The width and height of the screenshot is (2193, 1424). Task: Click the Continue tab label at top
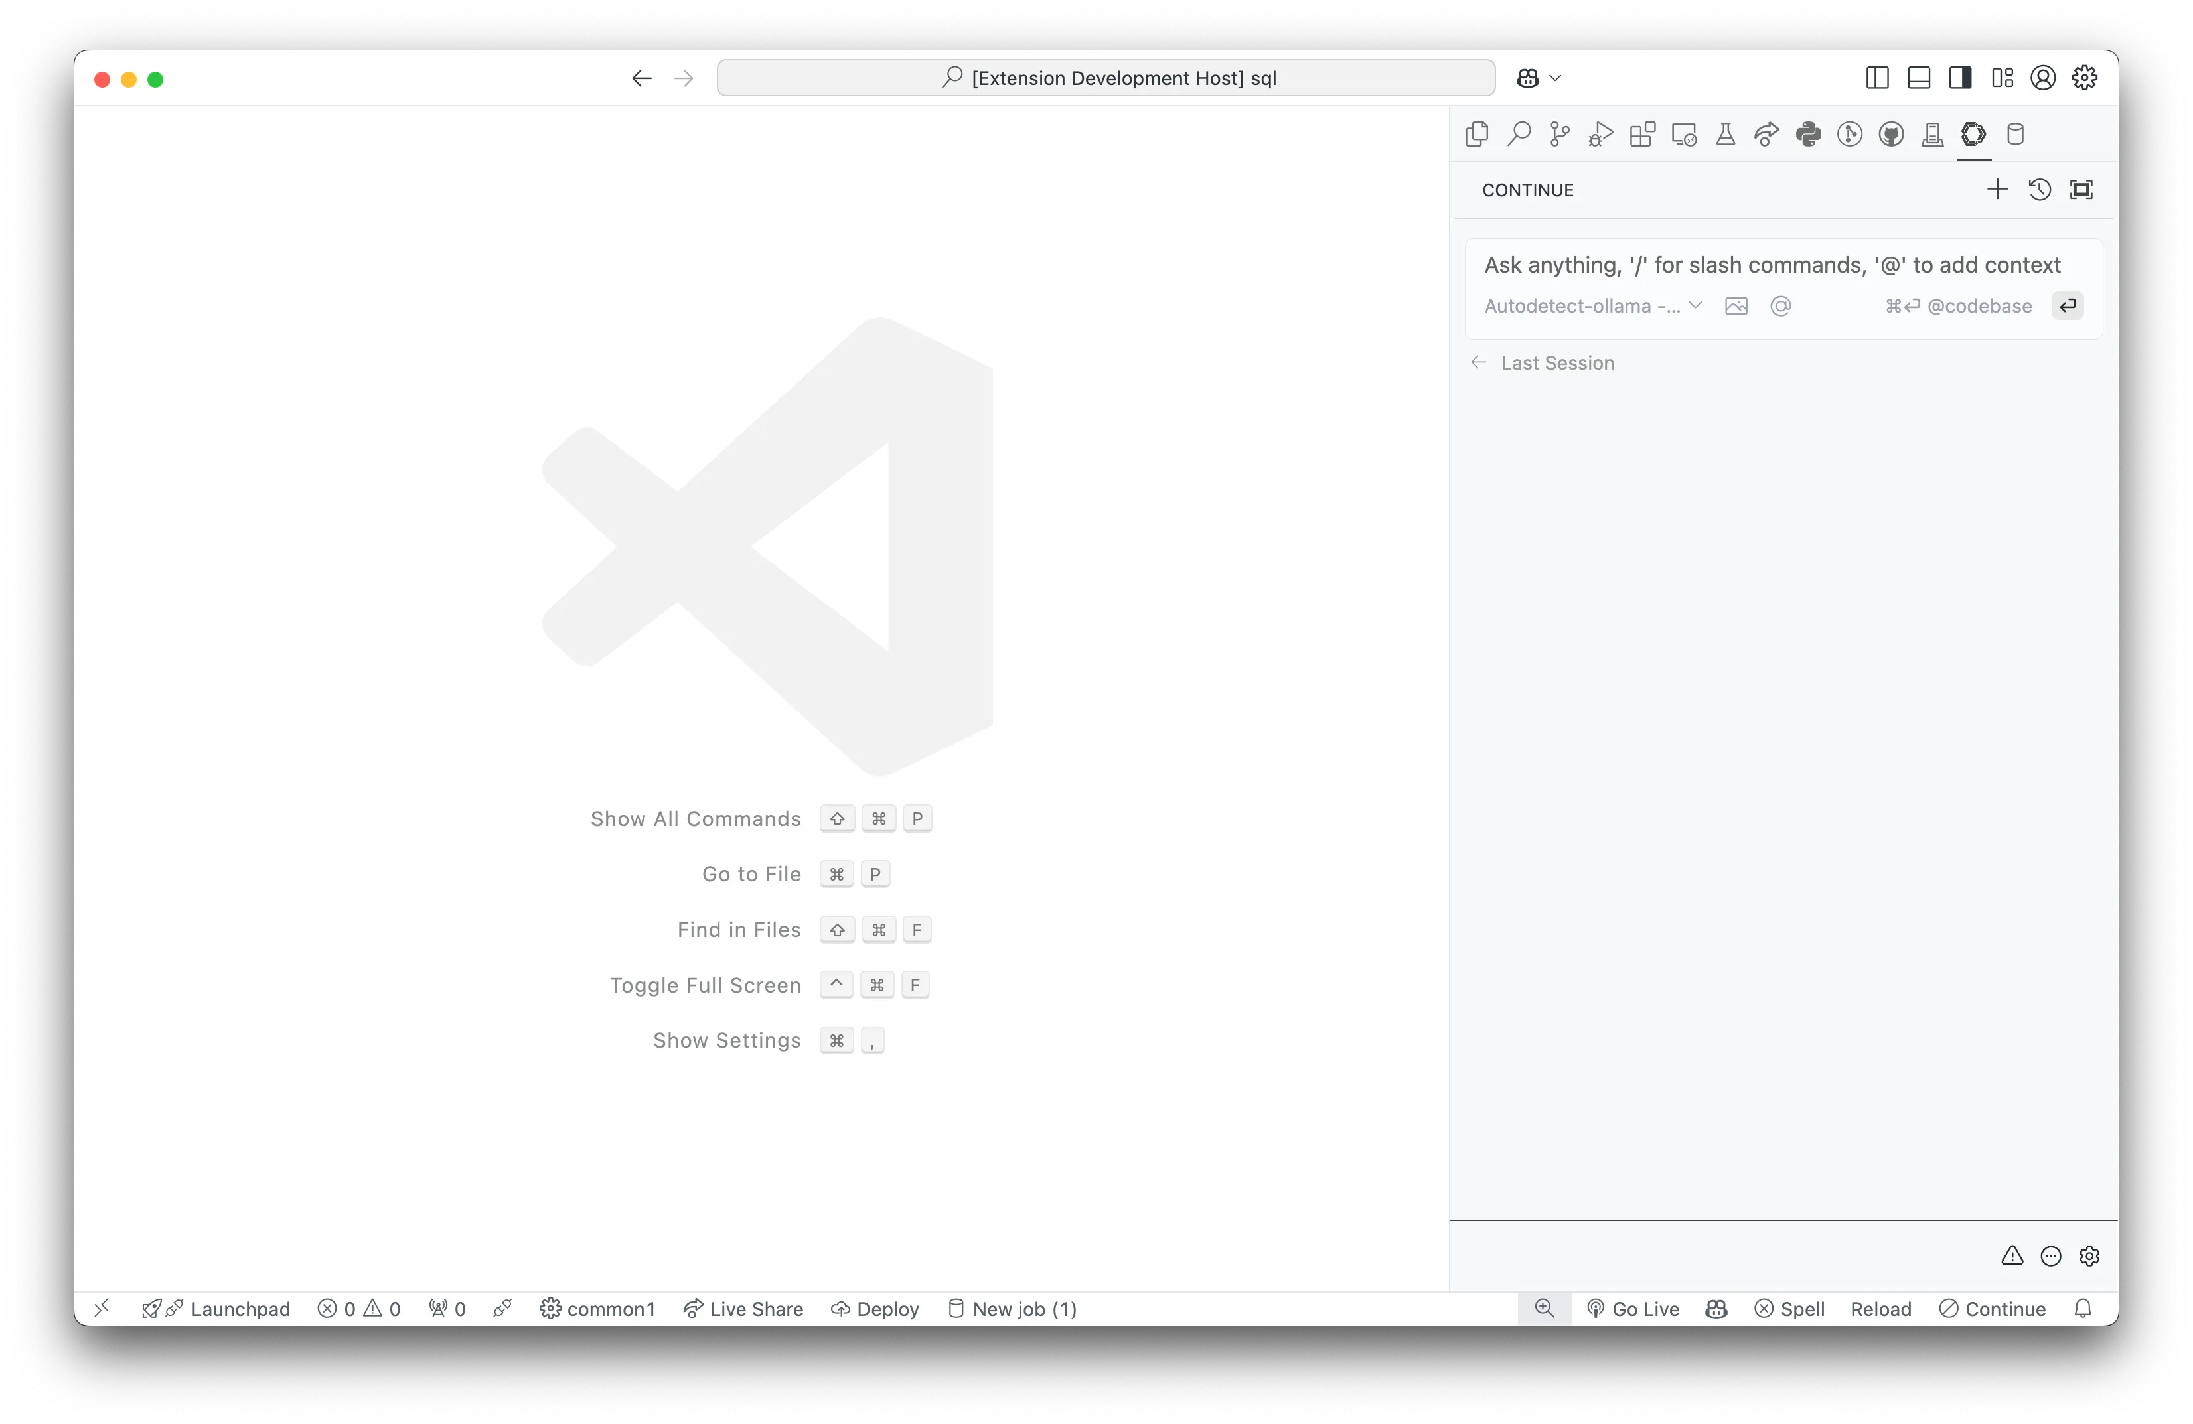coord(1527,188)
